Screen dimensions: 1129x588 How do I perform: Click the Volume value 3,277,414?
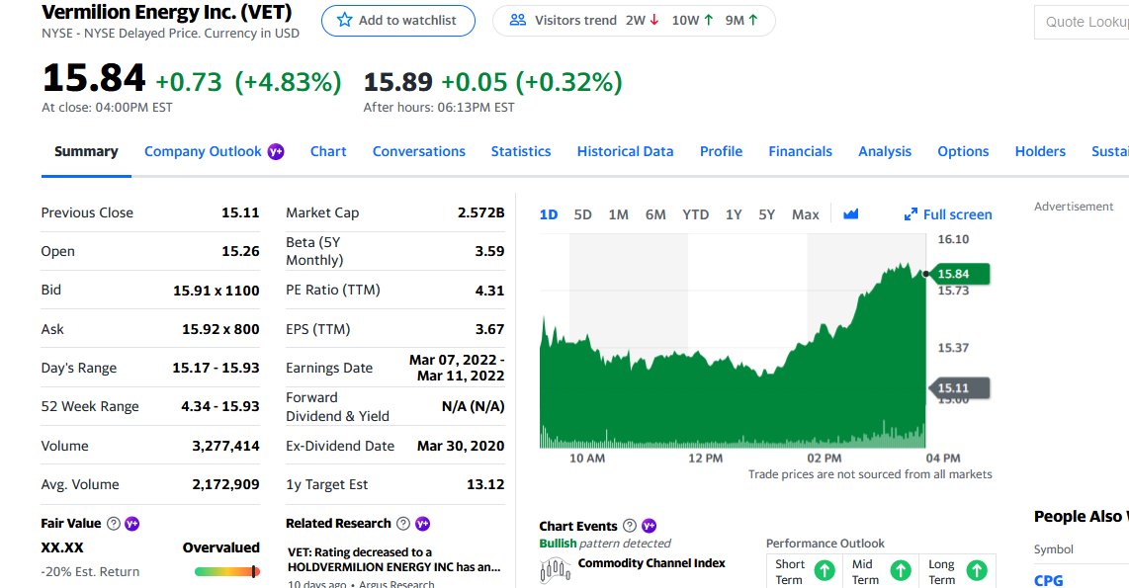coord(225,446)
